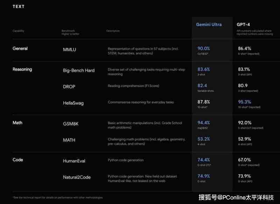Screen dimensions: 280x204
Task: Click the 67.0% HumanEval score
Action: tap(244, 160)
